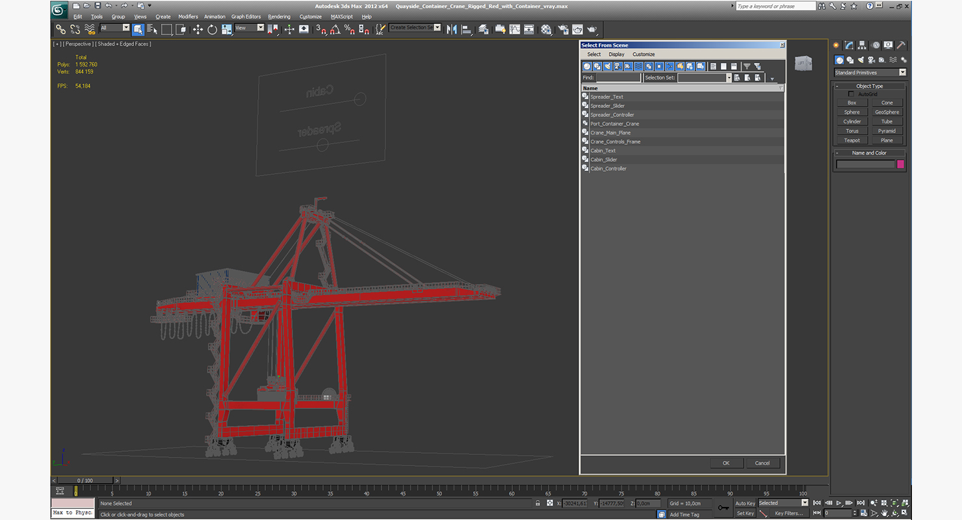Choose Rectangular Selection Region tool
The image size is (962, 520).
tap(166, 29)
